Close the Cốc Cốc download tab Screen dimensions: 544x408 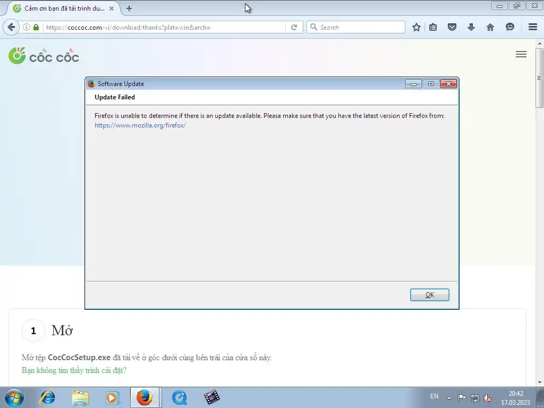(112, 8)
